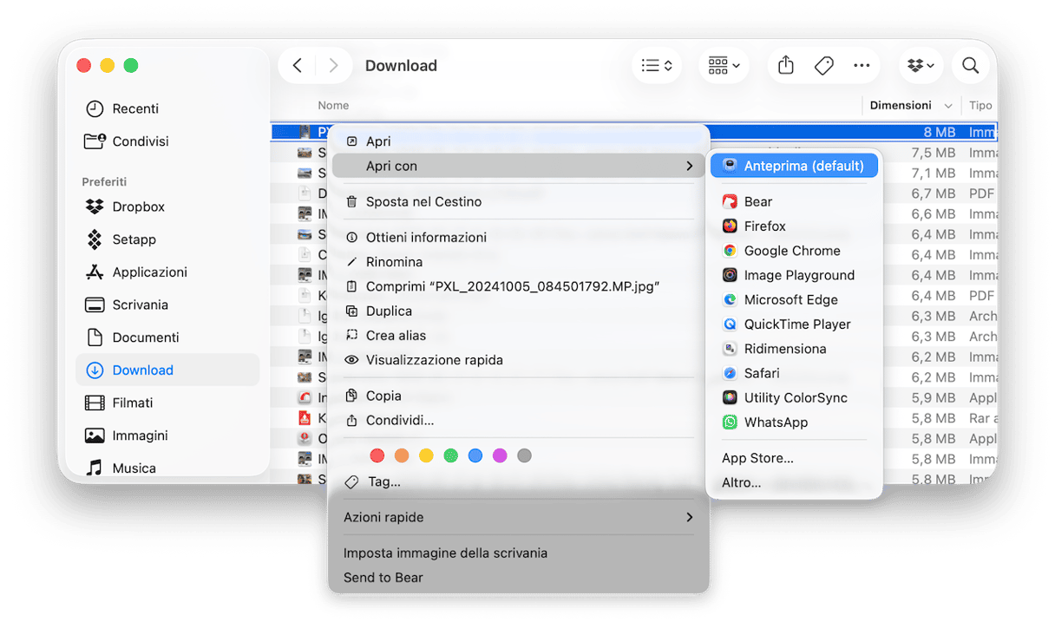Open Documenti in the sidebar
Screen dimensions: 1055x622
[167, 337]
